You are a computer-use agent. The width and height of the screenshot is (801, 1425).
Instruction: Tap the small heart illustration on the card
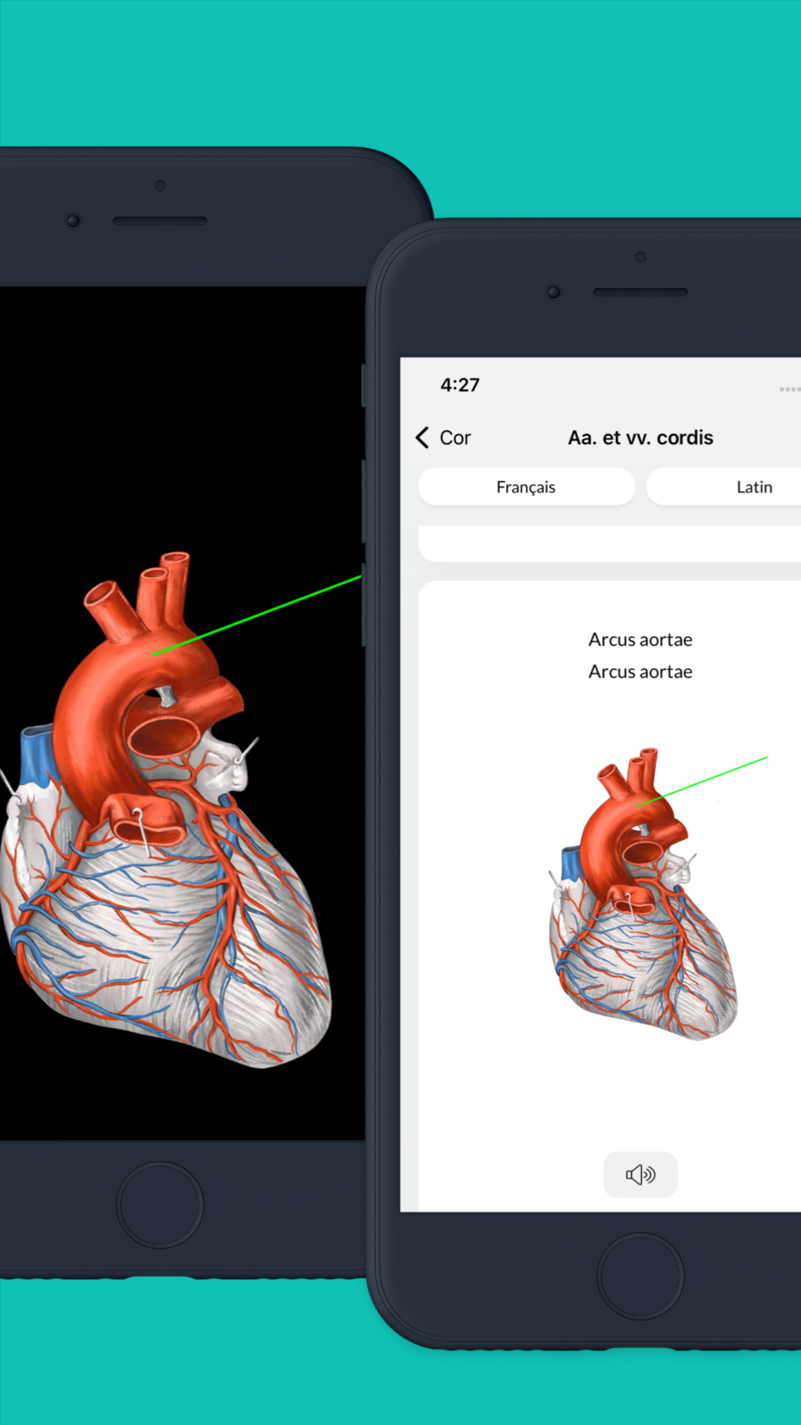coord(643,894)
